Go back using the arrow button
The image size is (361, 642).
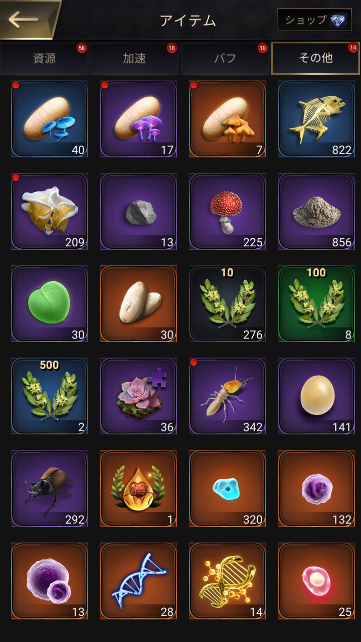click(x=25, y=20)
